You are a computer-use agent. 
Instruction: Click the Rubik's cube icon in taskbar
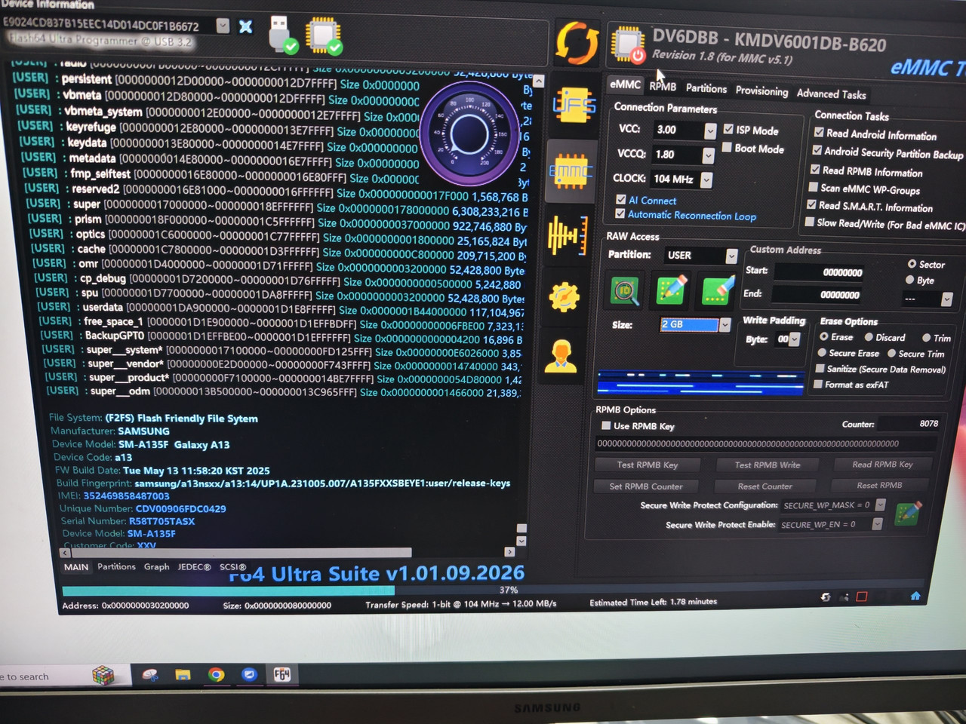(103, 675)
